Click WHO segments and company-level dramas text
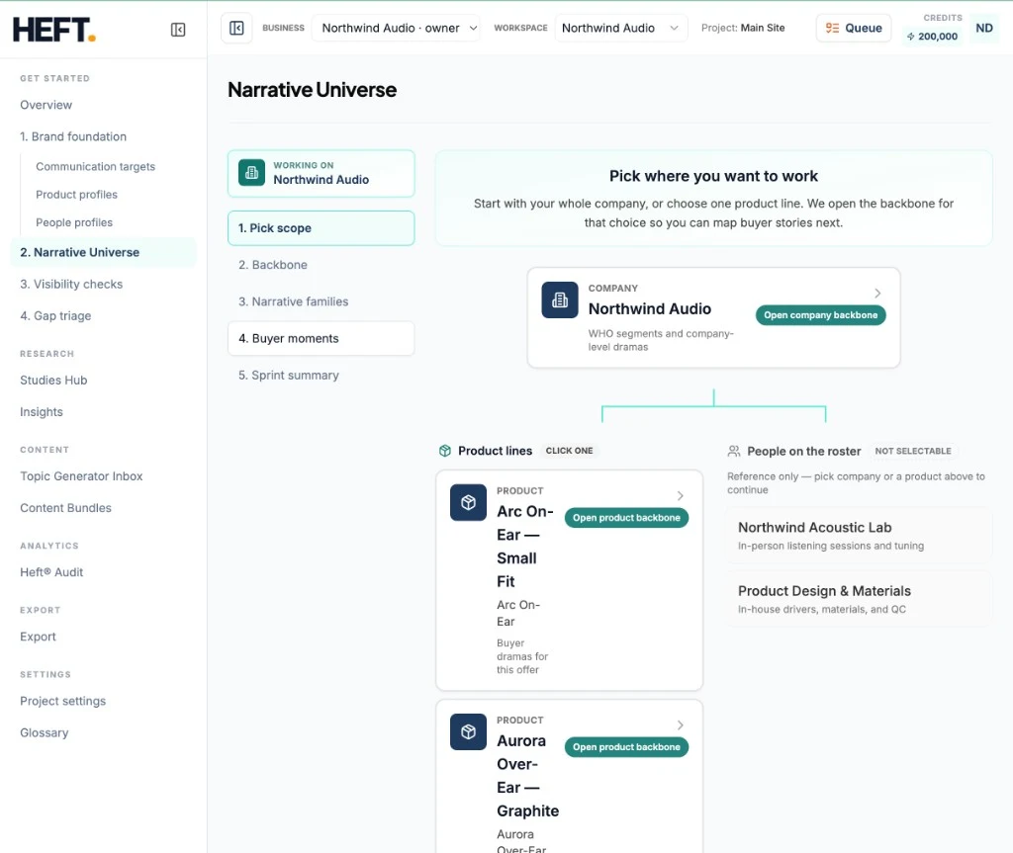This screenshot has width=1013, height=853. 660,340
